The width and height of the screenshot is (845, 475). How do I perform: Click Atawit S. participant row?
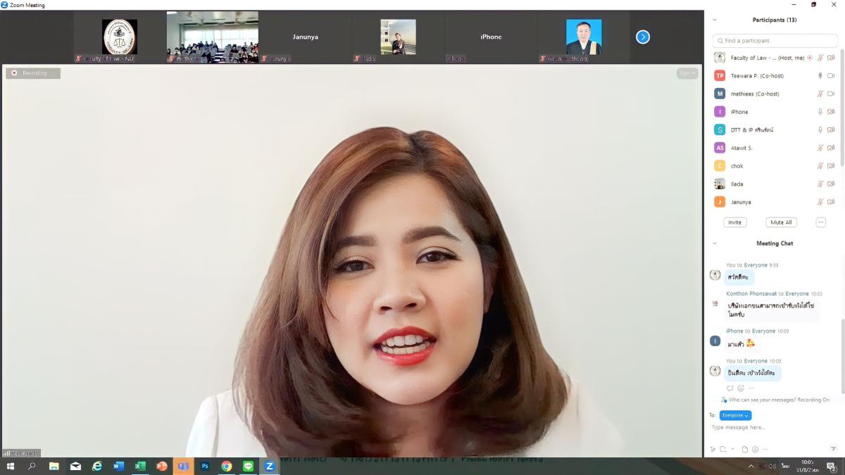(775, 148)
